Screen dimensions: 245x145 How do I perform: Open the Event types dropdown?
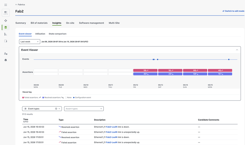[42, 109]
